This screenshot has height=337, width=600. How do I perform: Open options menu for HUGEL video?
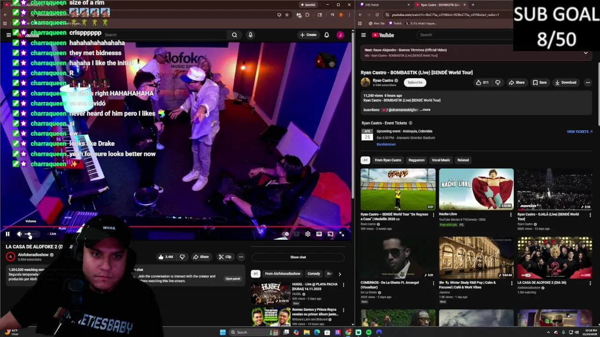click(343, 285)
